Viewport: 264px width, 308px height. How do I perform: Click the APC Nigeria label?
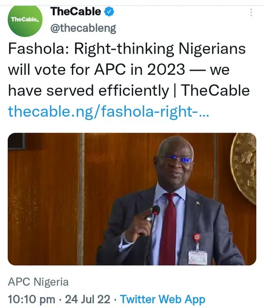click(x=38, y=282)
